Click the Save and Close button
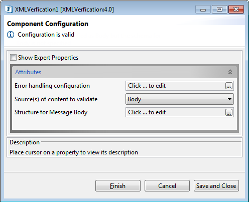Screen dimensions: 249x202 216,186
